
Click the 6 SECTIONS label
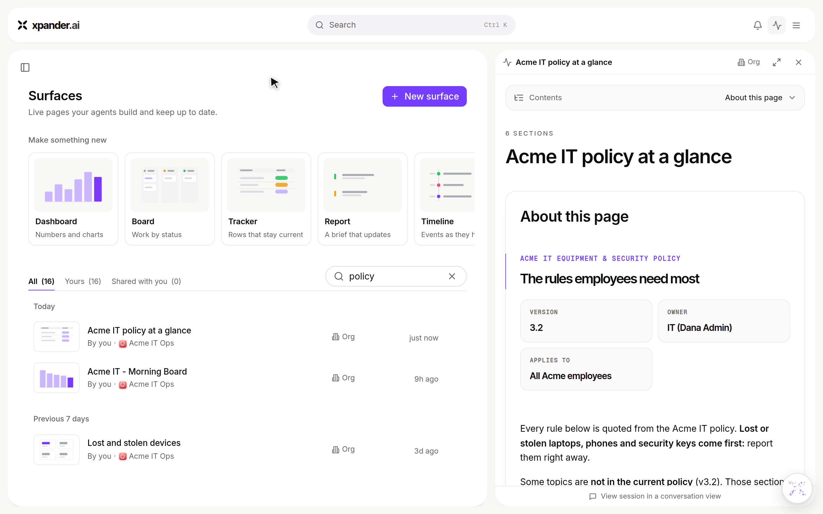[529, 134]
